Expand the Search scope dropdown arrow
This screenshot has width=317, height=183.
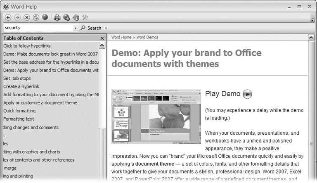coord(106,28)
